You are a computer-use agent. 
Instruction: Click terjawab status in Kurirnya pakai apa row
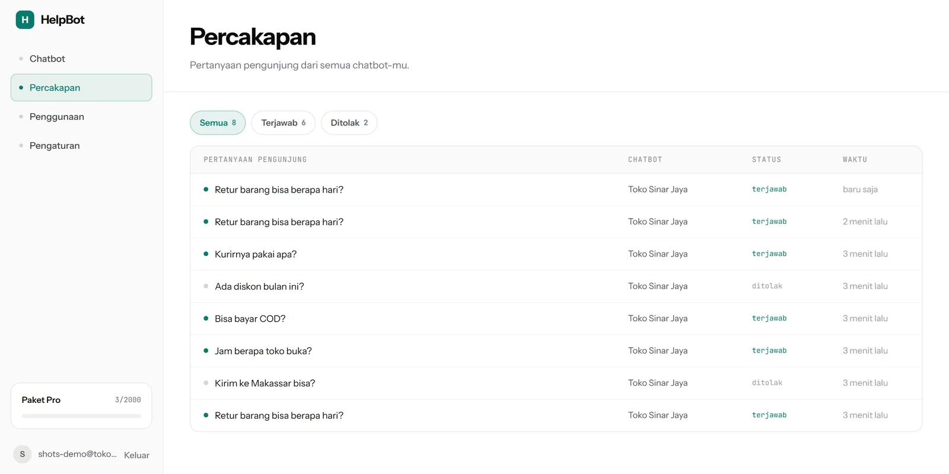(769, 254)
